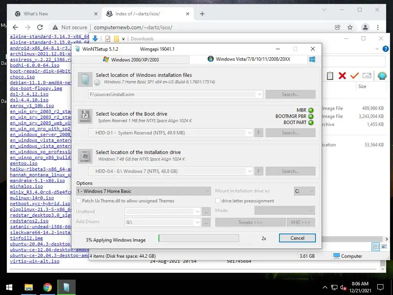Viewport: 393px width, 295px height.
Task: Switch to large icons view in Downloads
Action: (384, 247)
